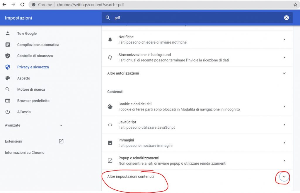Image resolution: width=300 pixels, height=193 pixels.
Task: Click the Cookie e dati dei siti icon
Action: click(110, 106)
